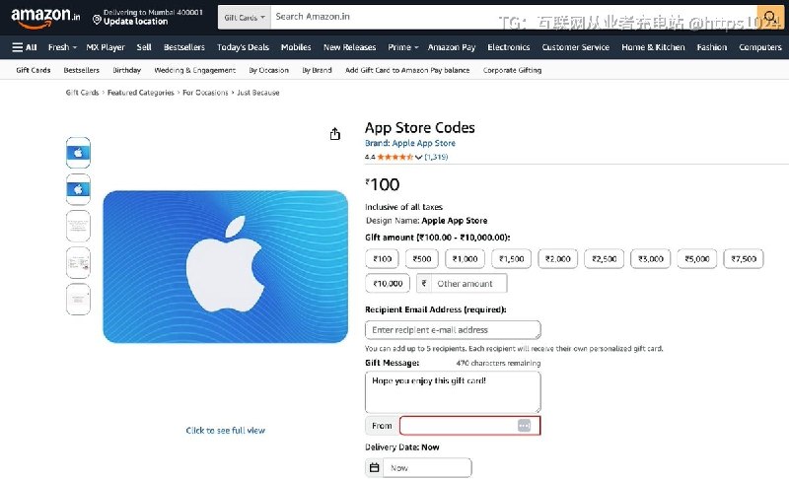789x479 pixels.
Task: Select the ₹7,500 gift amount
Action: pyautogui.click(x=744, y=259)
